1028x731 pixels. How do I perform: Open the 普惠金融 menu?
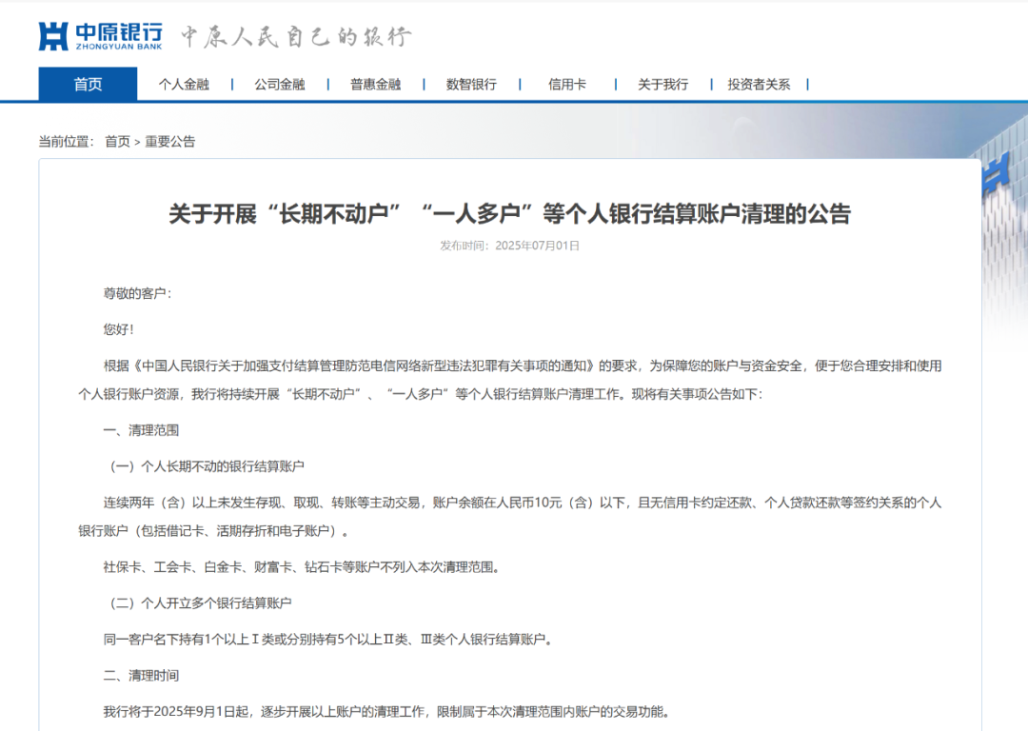point(375,84)
